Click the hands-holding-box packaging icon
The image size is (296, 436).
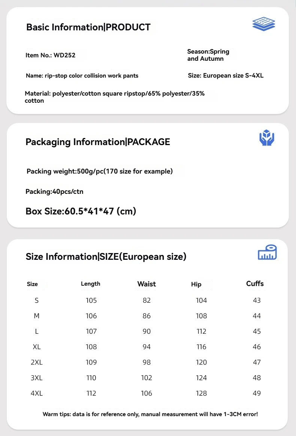(267, 138)
